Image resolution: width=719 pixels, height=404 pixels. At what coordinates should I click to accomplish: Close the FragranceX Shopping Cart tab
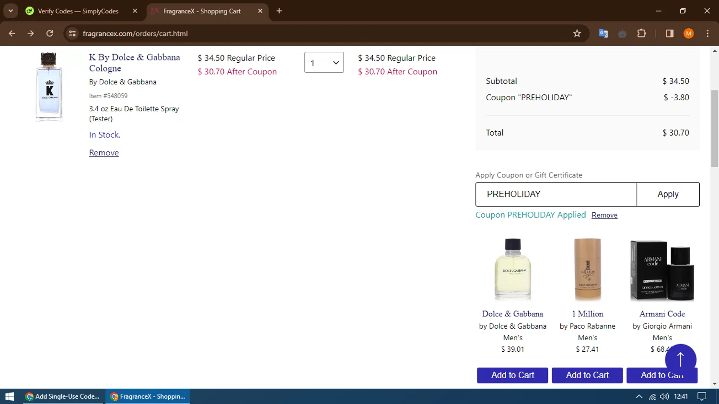(x=260, y=11)
